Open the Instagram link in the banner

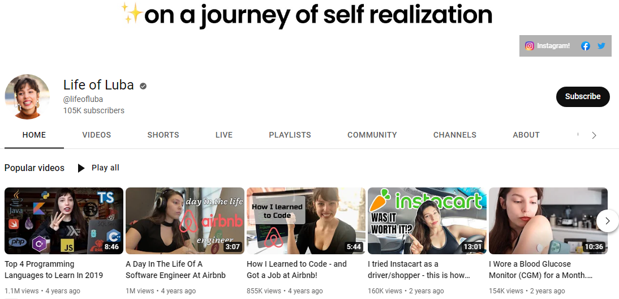[547, 46]
